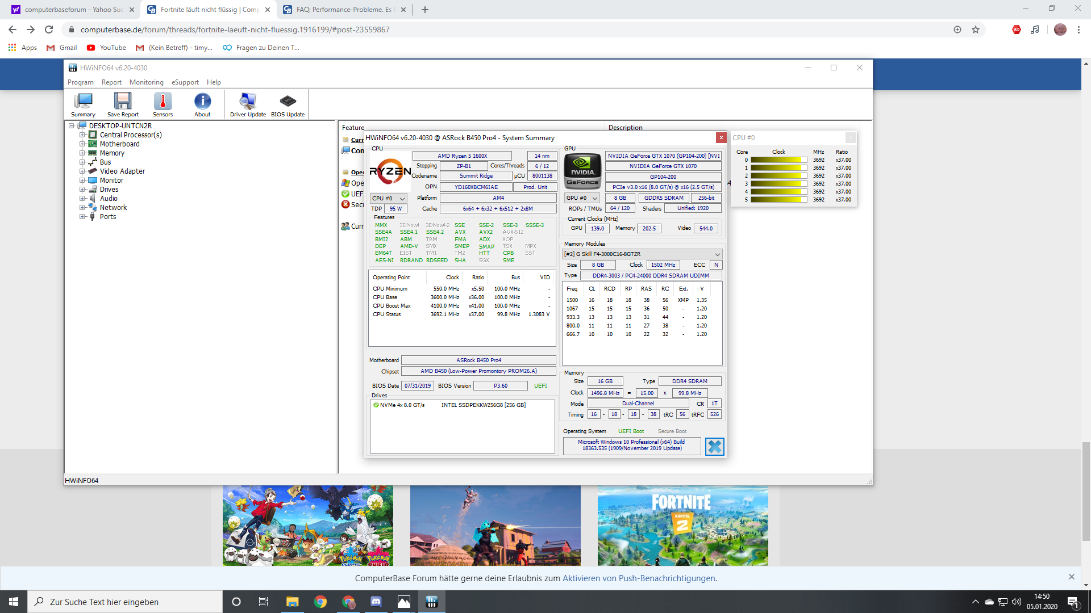Viewport: 1091px width, 613px height.
Task: Select the Motherboard tree item
Action: click(x=119, y=144)
